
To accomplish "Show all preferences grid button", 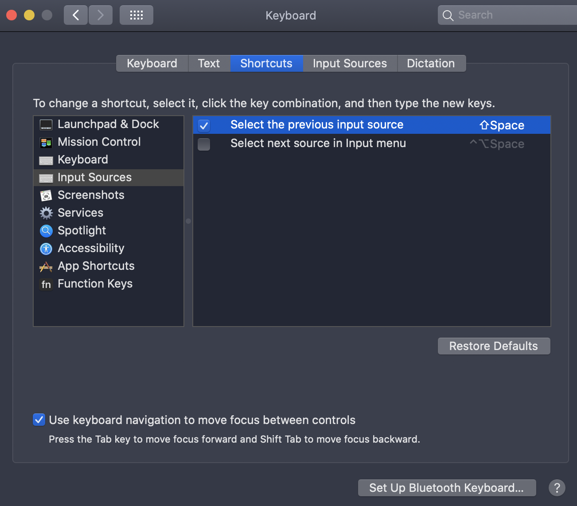I will coord(136,16).
